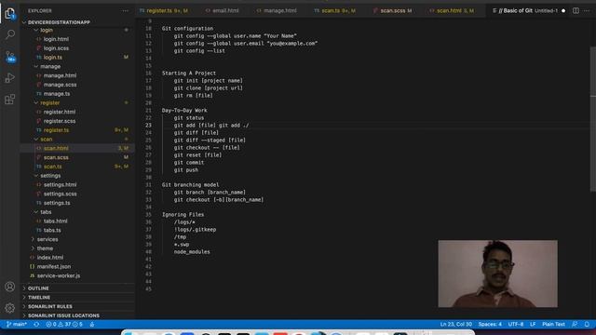Click the feedback icon in status bar

click(575, 325)
